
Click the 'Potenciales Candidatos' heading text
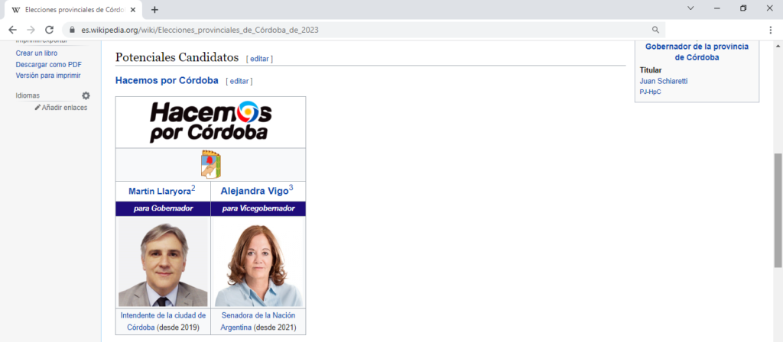point(177,57)
